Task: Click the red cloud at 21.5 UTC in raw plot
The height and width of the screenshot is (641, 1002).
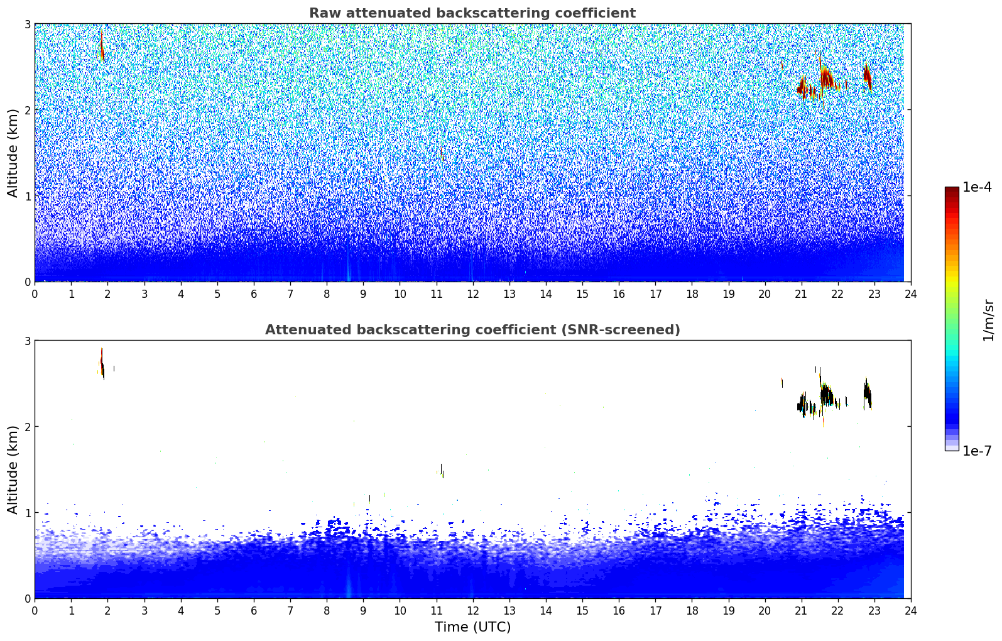Action: click(x=827, y=79)
